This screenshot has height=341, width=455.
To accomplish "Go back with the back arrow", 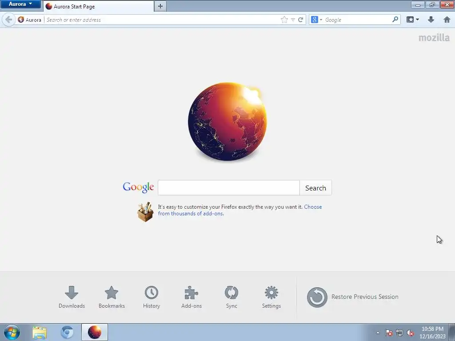I will click(x=9, y=20).
